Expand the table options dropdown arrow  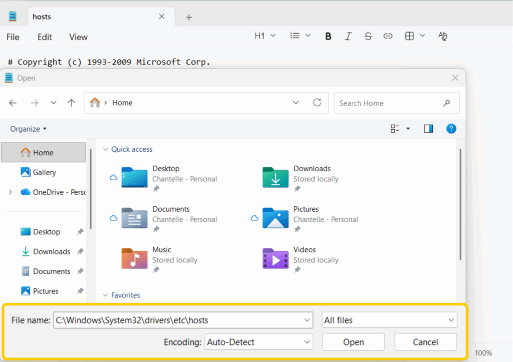pos(422,36)
